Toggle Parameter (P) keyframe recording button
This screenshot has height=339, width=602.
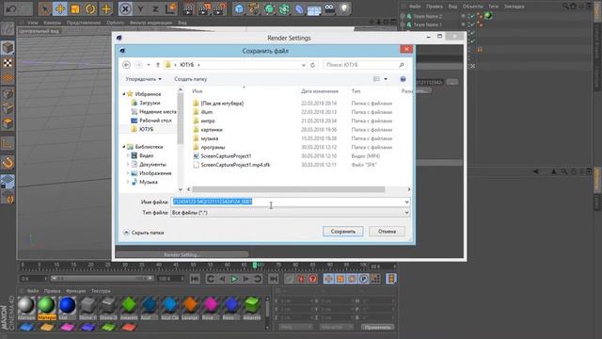tap(364, 279)
